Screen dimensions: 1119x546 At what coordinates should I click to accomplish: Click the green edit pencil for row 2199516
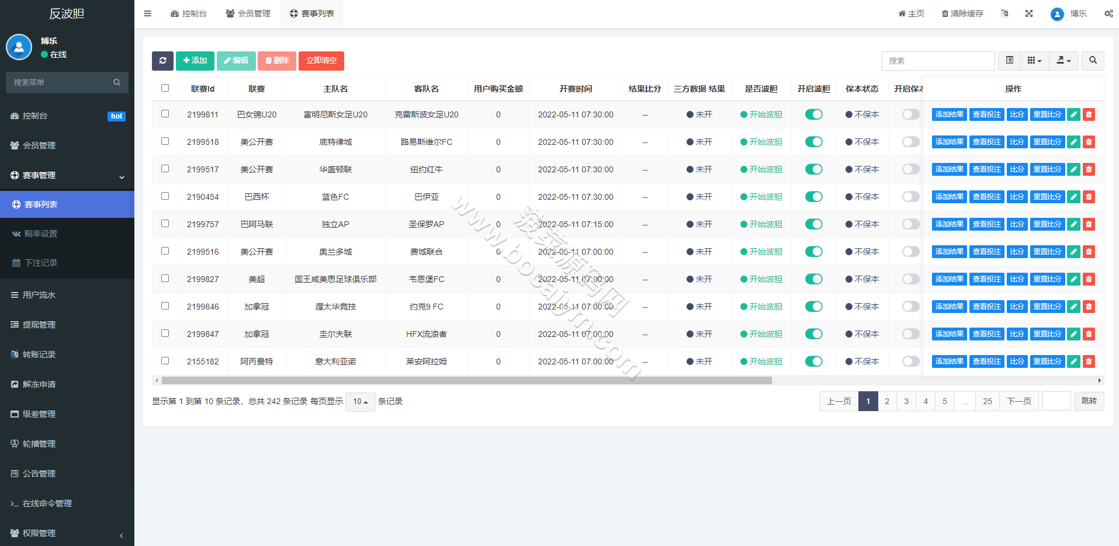[x=1073, y=252]
